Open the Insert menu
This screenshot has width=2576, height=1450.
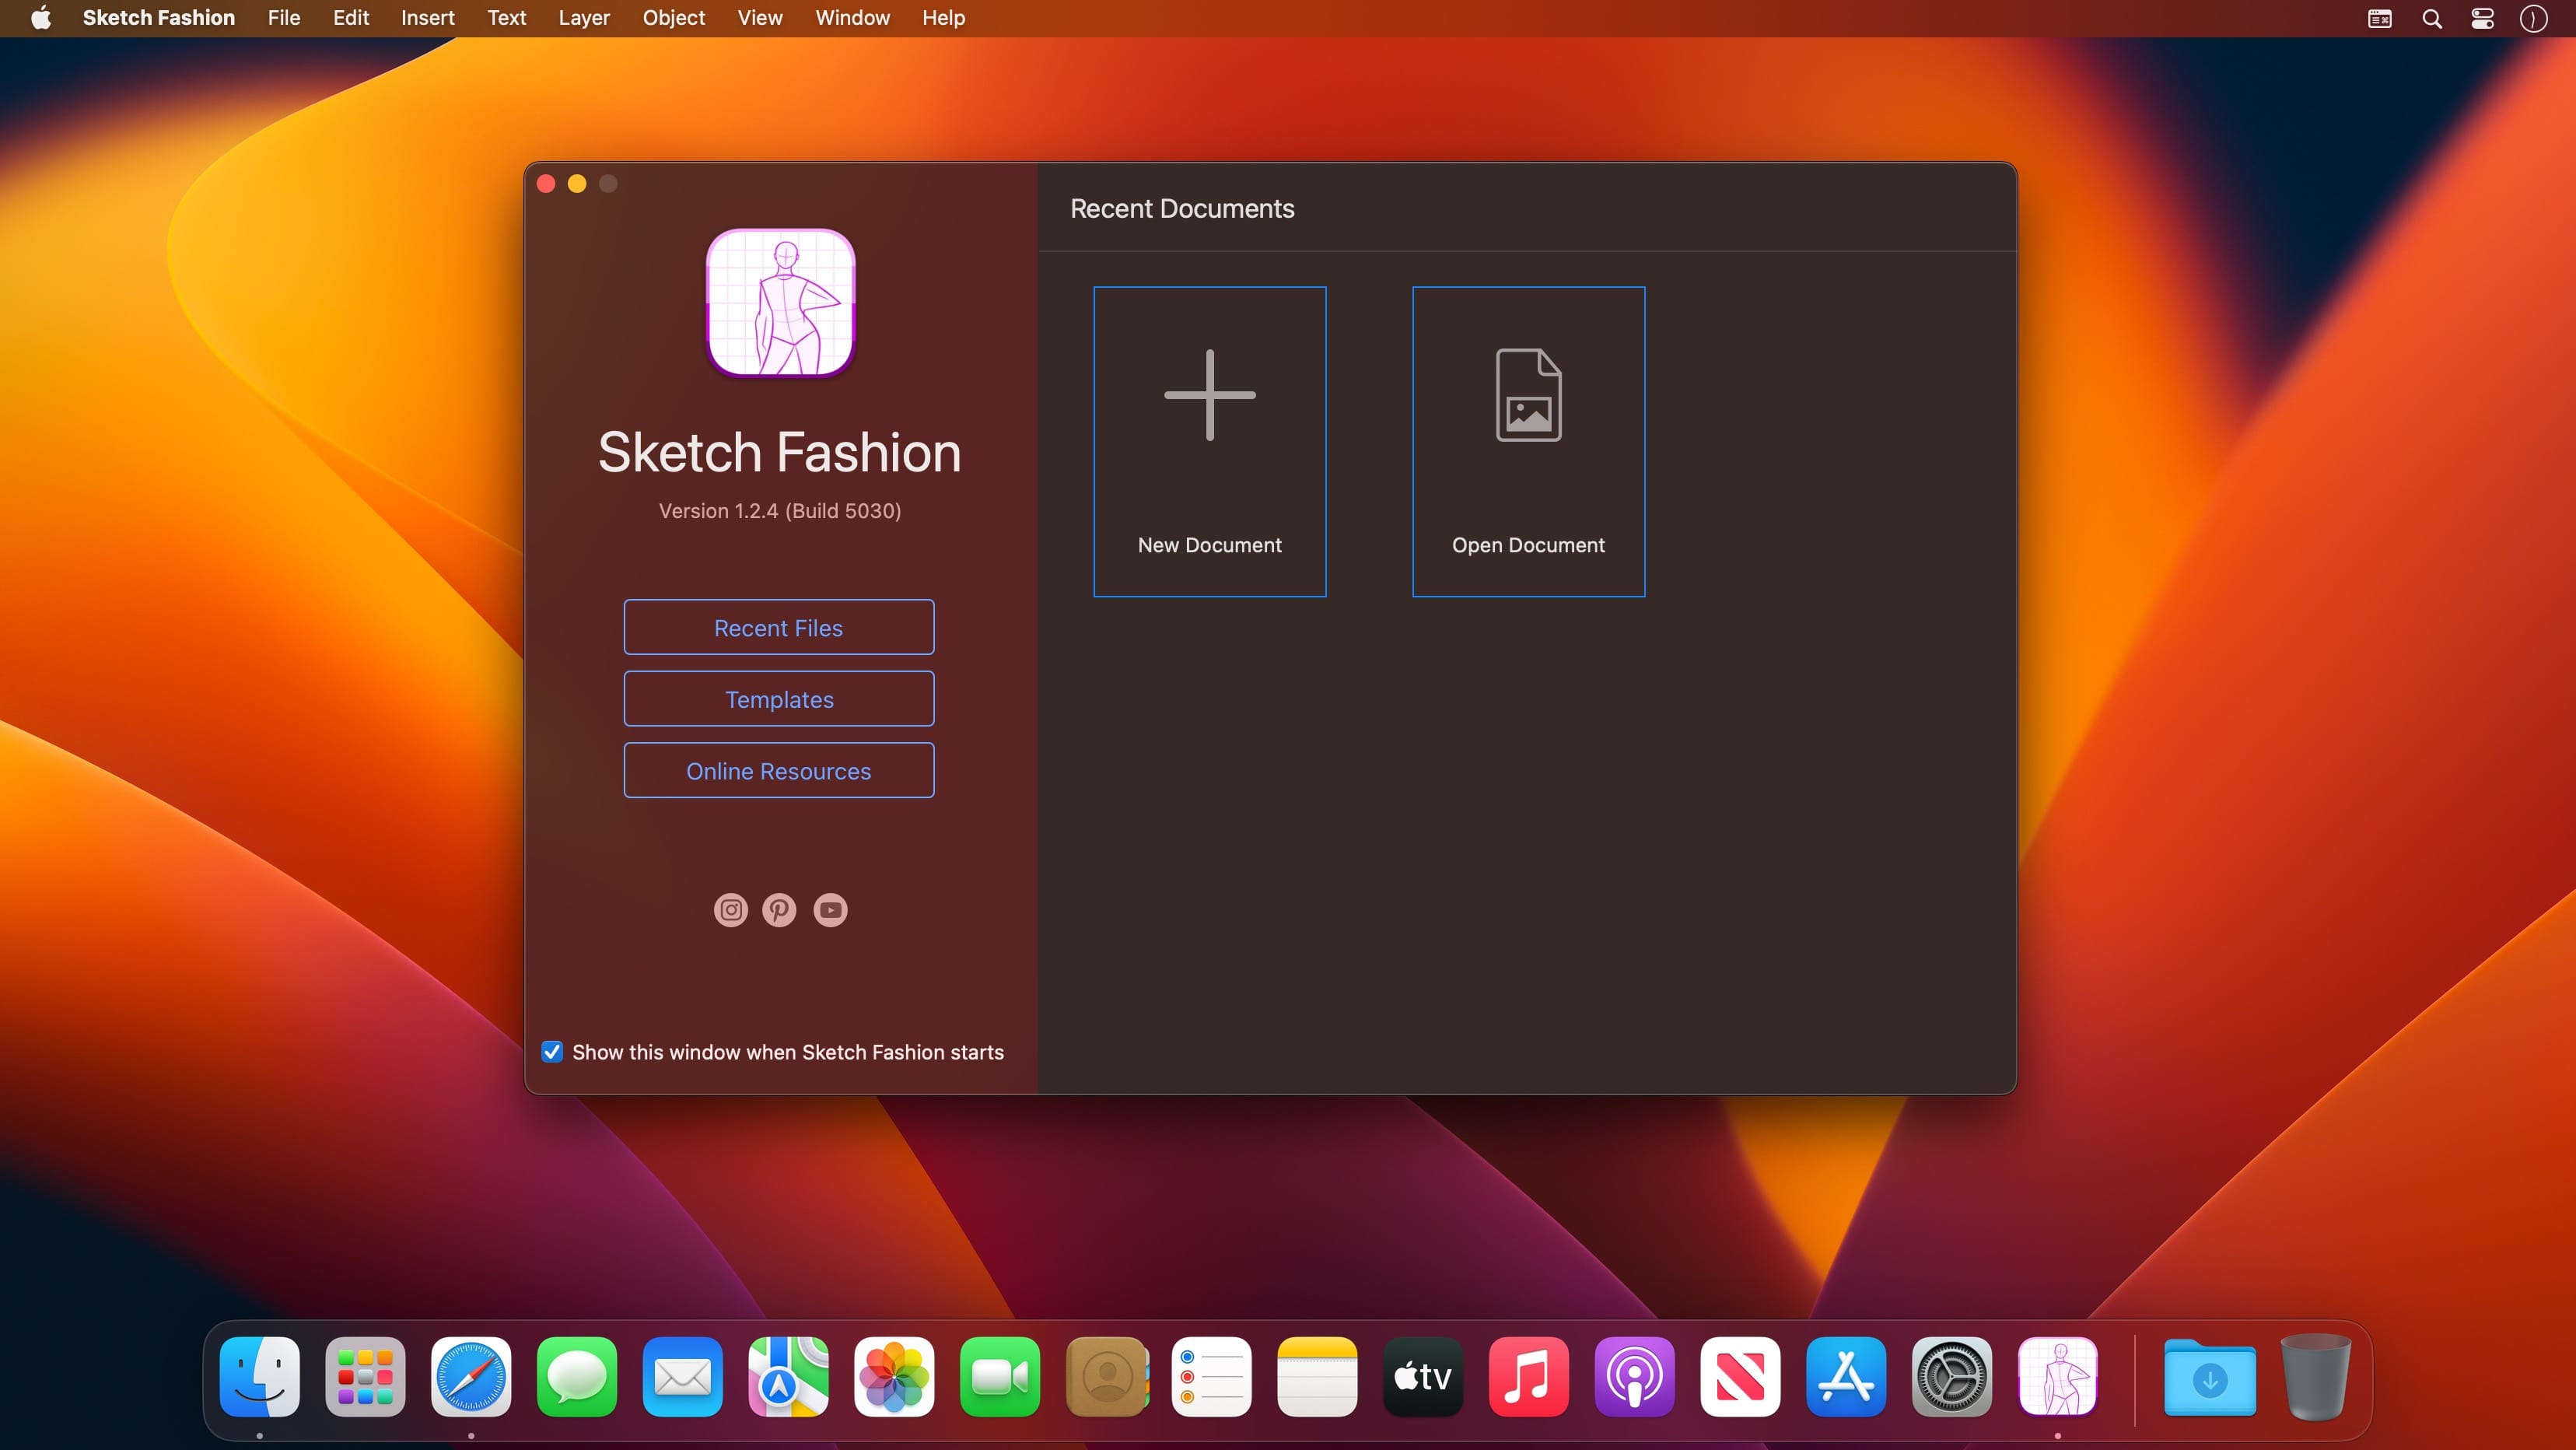click(x=428, y=18)
